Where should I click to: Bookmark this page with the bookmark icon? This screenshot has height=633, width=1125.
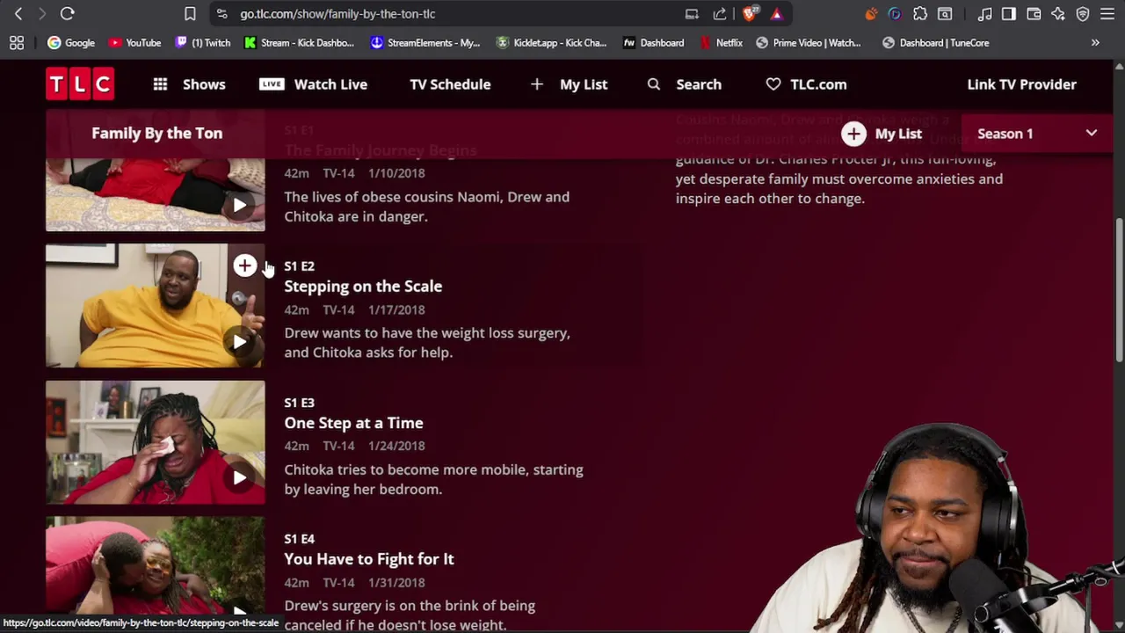tap(190, 14)
